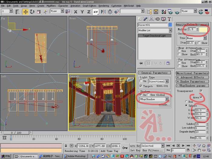Screen dimensions: 212x159
Task: Restrict to Y axis
Action: click(82, 12)
